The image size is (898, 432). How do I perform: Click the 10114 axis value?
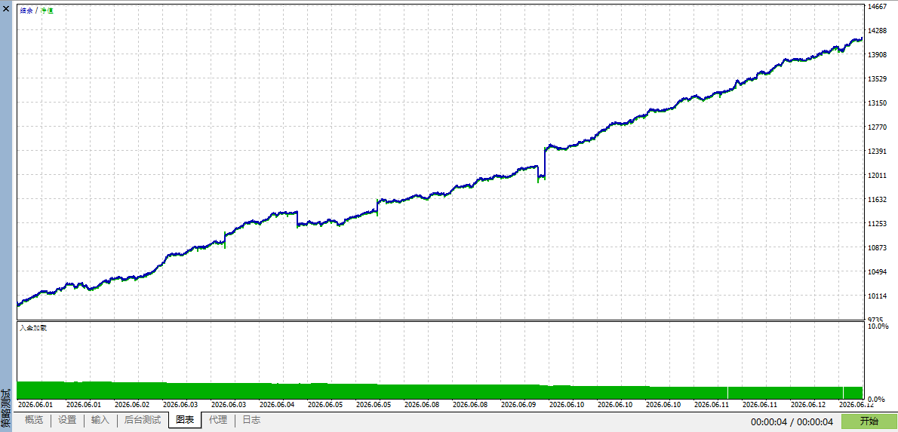click(x=878, y=296)
